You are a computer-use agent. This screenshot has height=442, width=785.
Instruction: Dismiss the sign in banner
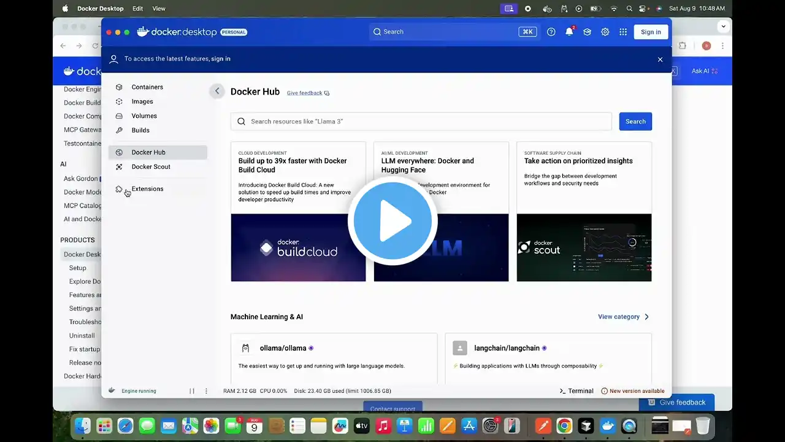click(660, 60)
